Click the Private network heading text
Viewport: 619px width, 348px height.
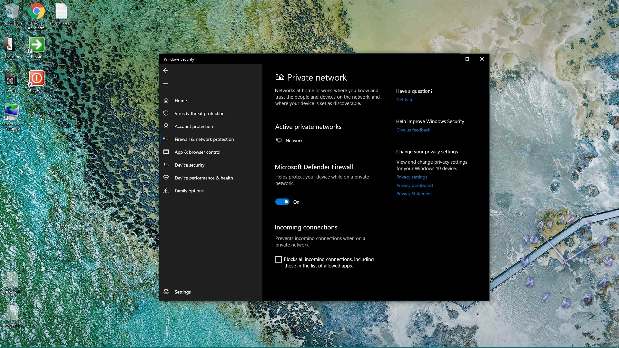click(317, 77)
